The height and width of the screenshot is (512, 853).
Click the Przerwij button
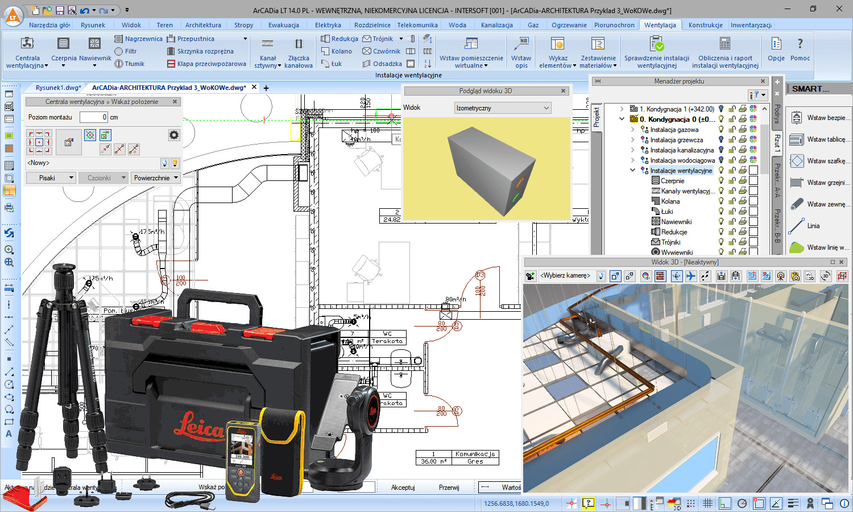point(449,488)
